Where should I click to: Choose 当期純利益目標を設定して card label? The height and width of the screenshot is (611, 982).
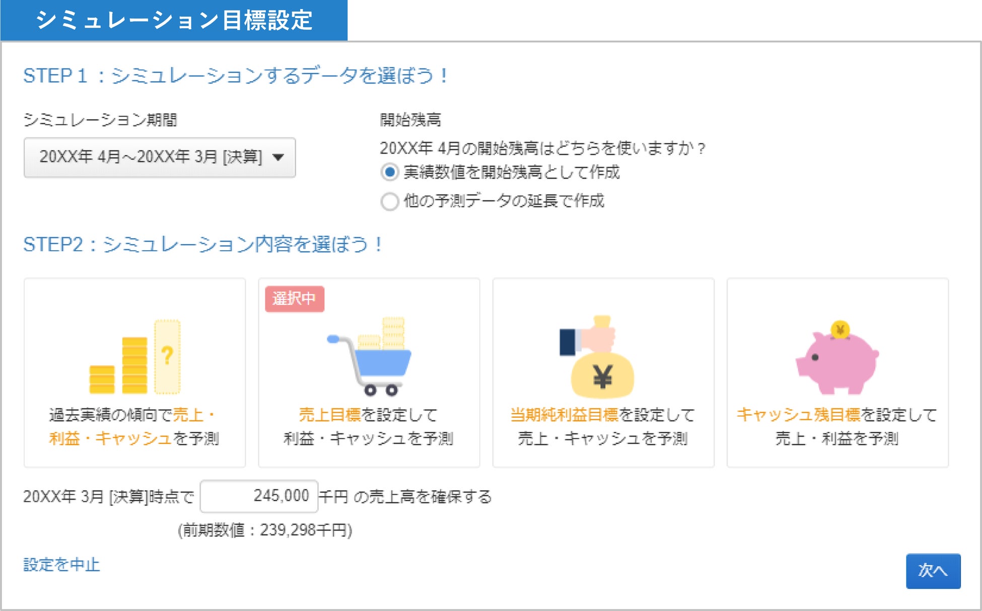[x=602, y=415]
